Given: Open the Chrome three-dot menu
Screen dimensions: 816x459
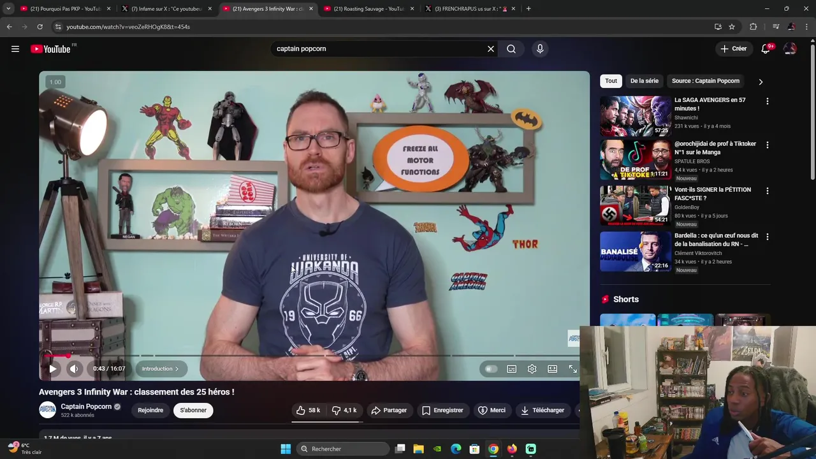Looking at the screenshot, I should point(807,27).
